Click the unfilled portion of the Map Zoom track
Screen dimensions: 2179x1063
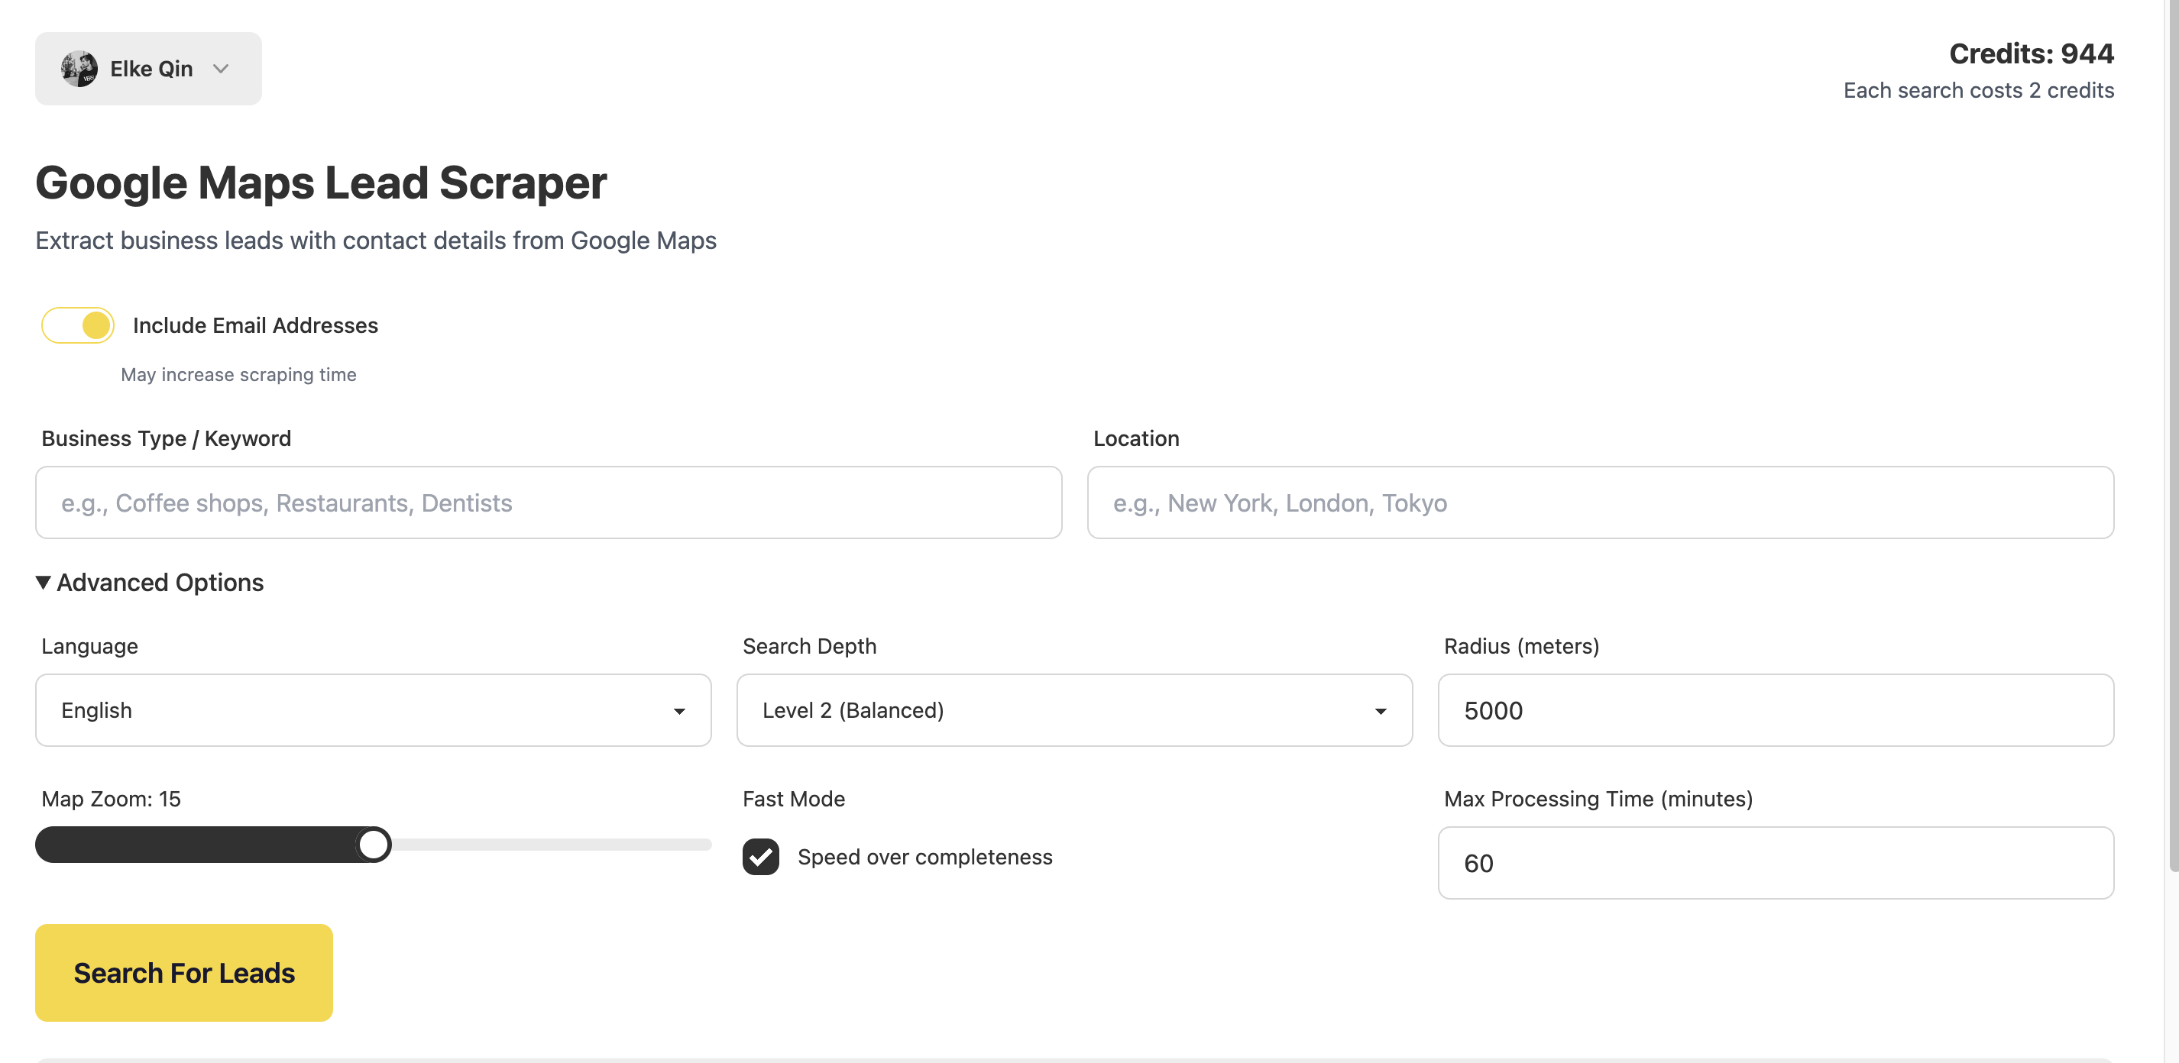tap(550, 844)
